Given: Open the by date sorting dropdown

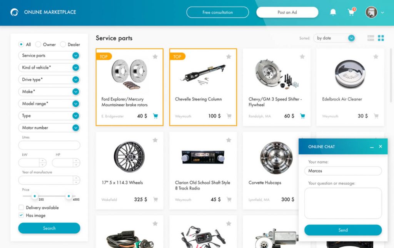Looking at the screenshot, I should click(x=334, y=38).
